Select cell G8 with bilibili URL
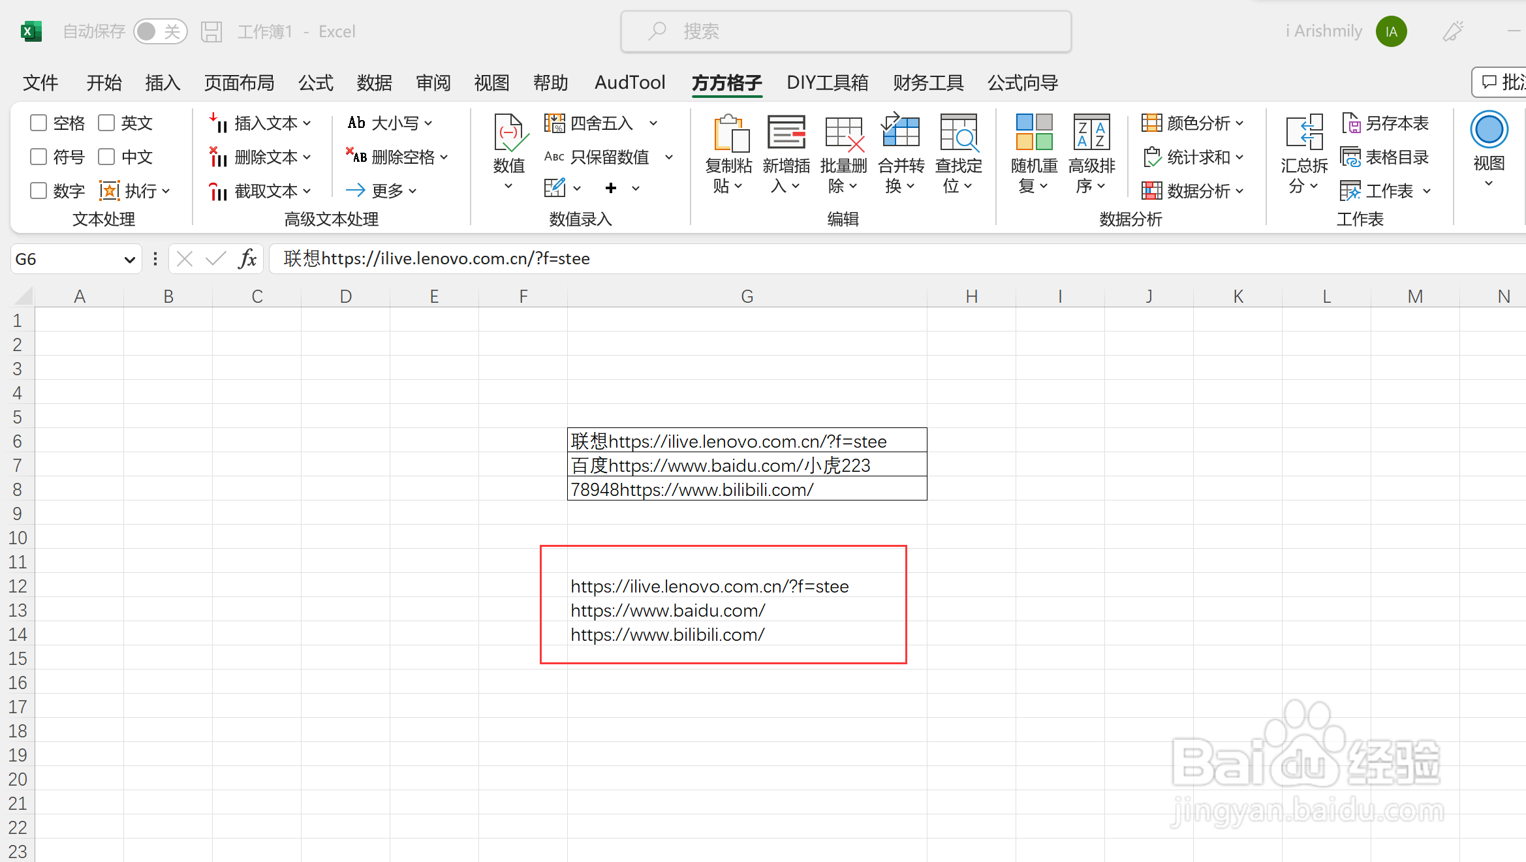The width and height of the screenshot is (1526, 862). 747,489
